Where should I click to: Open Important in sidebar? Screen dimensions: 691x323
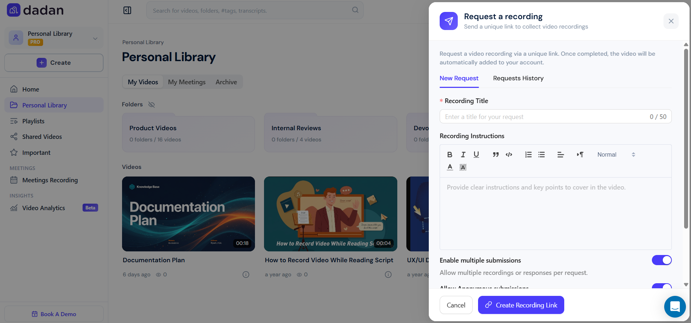pos(54,153)
